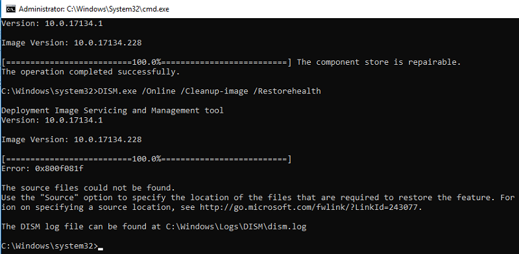Screen dimensions: 519x254
Task: Click "The source files could not be found" line
Action: pos(88,188)
